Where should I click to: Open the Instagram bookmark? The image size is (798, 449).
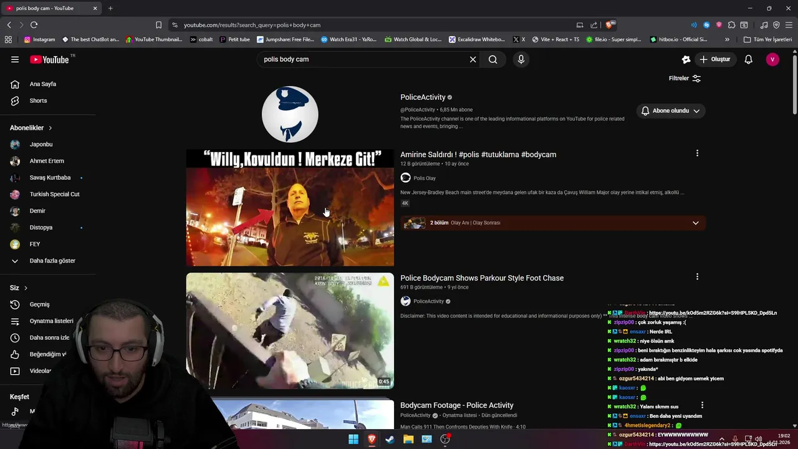(39, 39)
